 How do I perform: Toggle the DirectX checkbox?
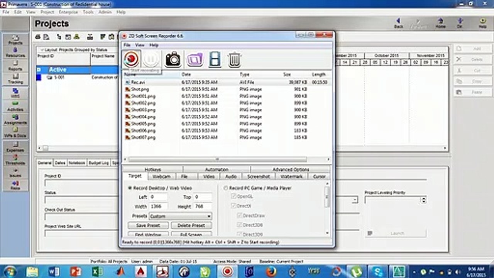pos(233,206)
